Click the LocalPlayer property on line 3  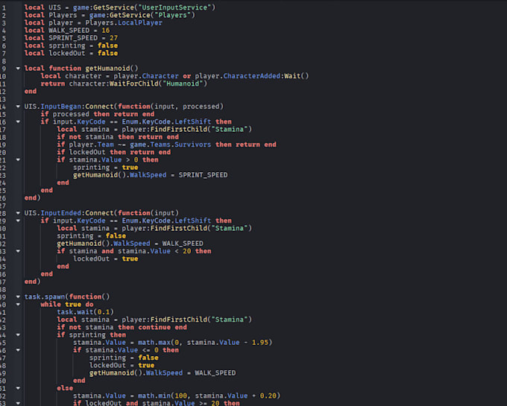click(140, 23)
